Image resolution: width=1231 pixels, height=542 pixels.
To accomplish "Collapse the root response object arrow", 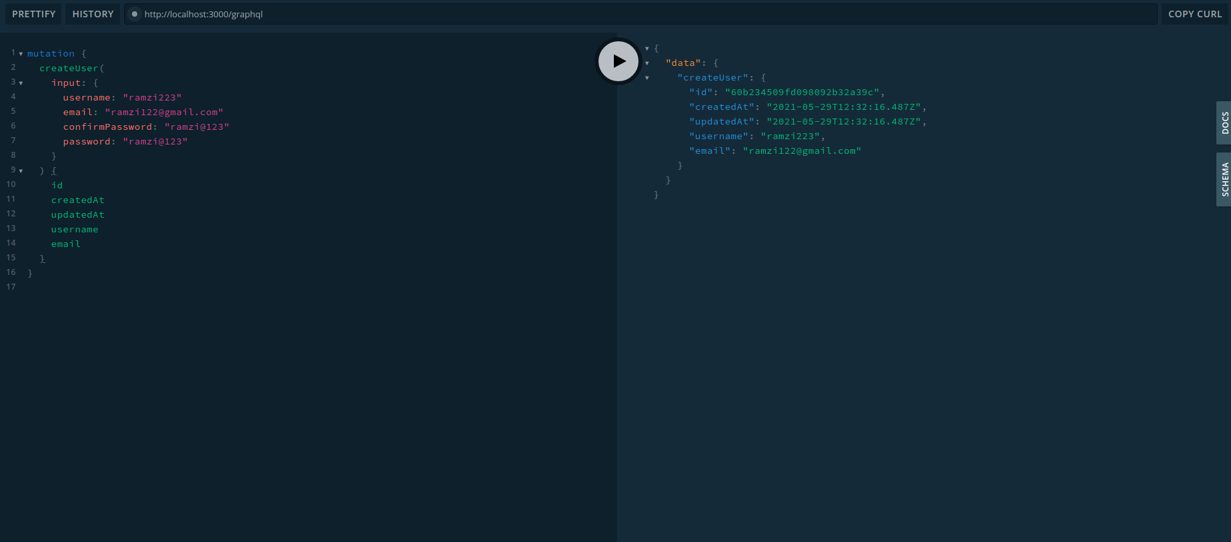I will 647,49.
